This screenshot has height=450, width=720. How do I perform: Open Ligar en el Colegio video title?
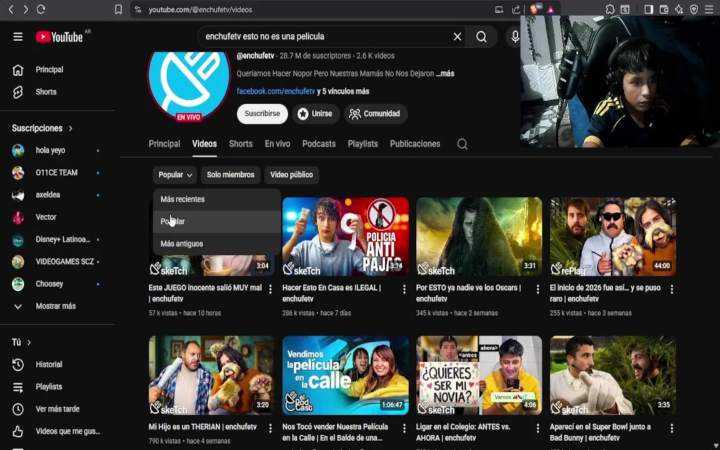(x=463, y=432)
